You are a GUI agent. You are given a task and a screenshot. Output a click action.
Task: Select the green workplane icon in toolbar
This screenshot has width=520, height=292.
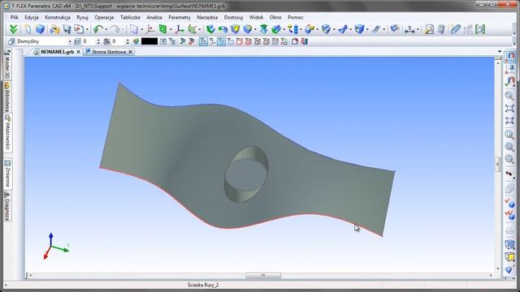tap(162, 29)
